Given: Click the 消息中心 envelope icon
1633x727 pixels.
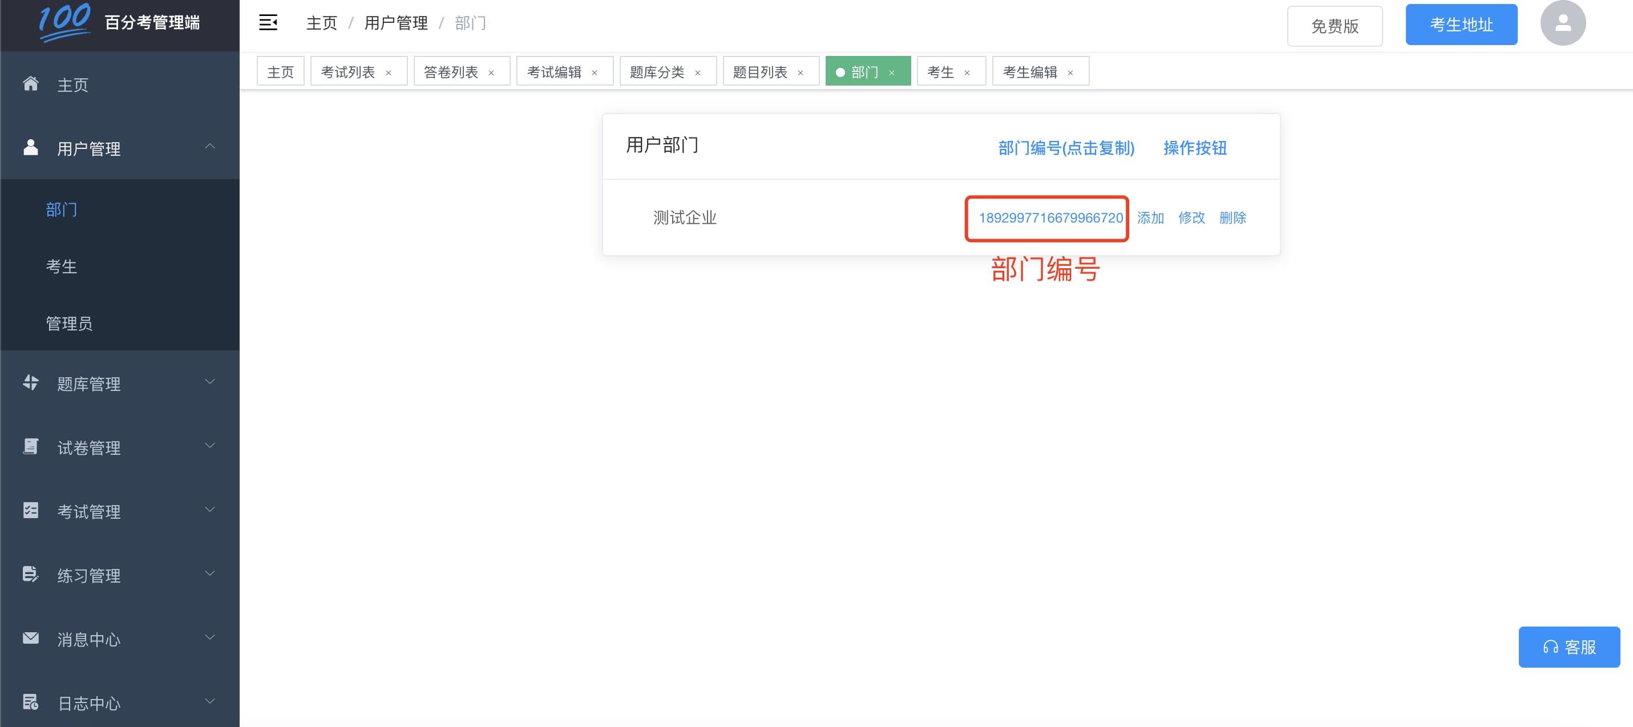Looking at the screenshot, I should [x=30, y=637].
